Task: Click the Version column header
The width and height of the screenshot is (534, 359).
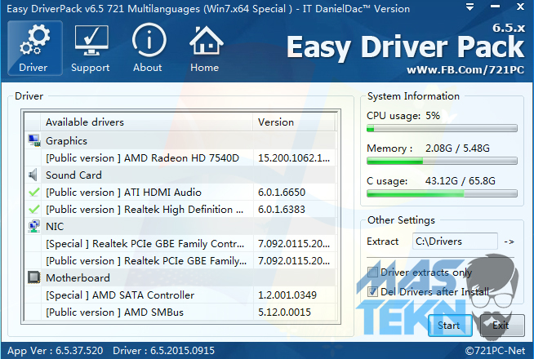Action: 294,122
